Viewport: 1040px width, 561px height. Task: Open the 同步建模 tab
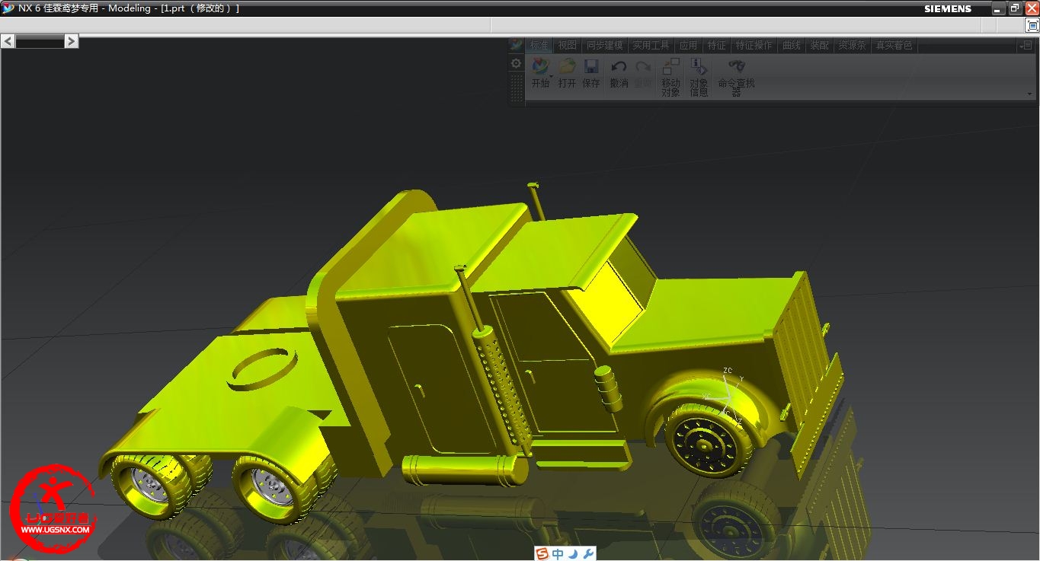pos(605,45)
